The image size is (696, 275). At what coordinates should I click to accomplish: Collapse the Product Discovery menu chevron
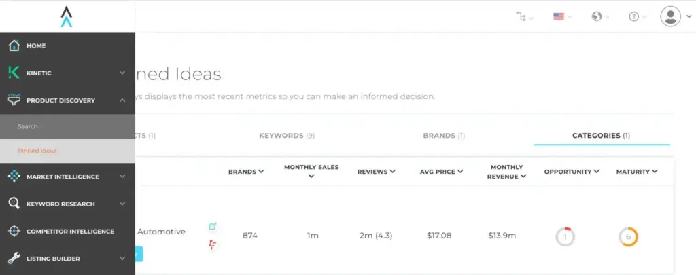coord(122,100)
